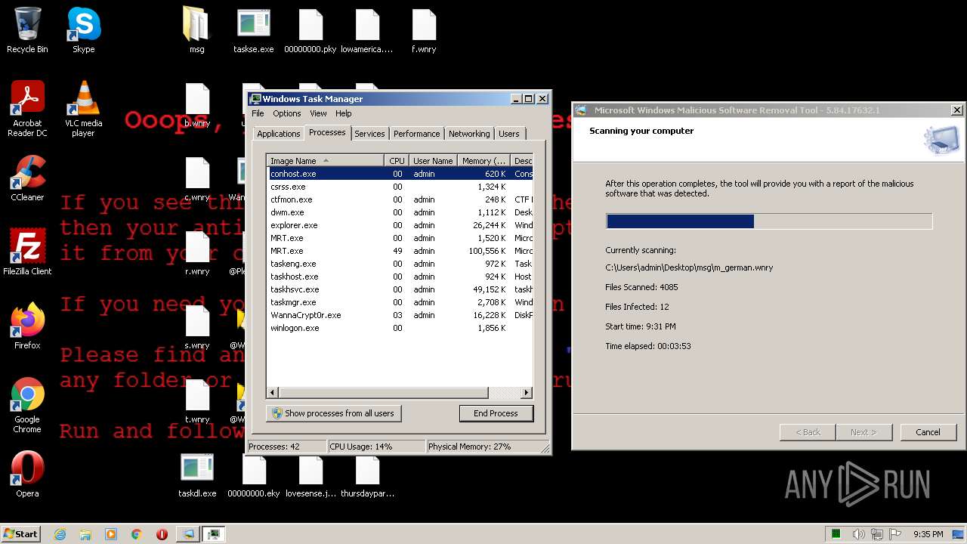Select the tasksvc.exe process row

(400, 289)
